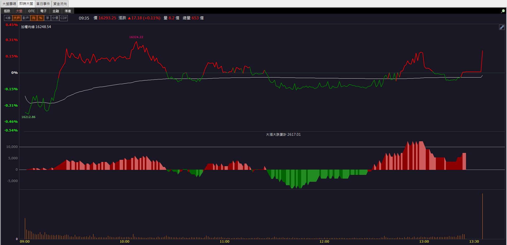Screen dimensions: 507x245
Task: Toggle the 浮 floating button
Action: point(47,18)
